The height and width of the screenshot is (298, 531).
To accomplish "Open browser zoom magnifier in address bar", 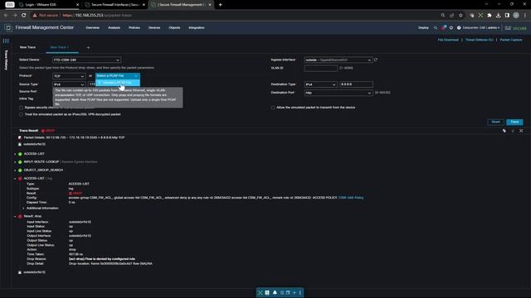I will point(443,15).
